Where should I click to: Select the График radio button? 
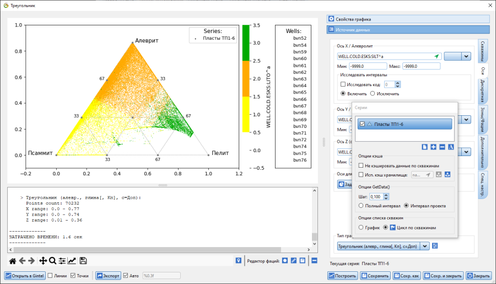coord(361,228)
